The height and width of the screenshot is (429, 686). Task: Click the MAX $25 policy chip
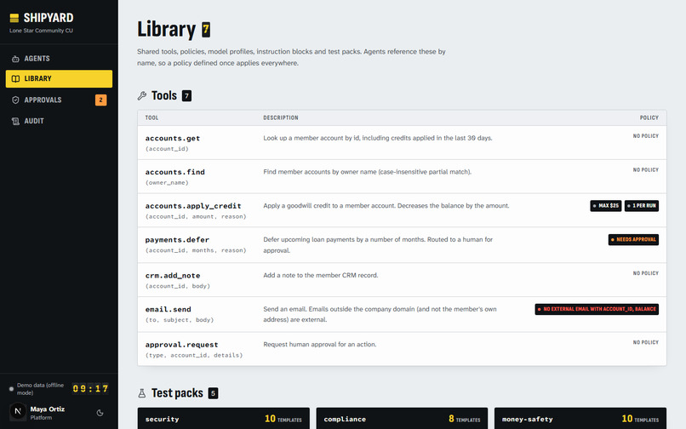point(605,206)
